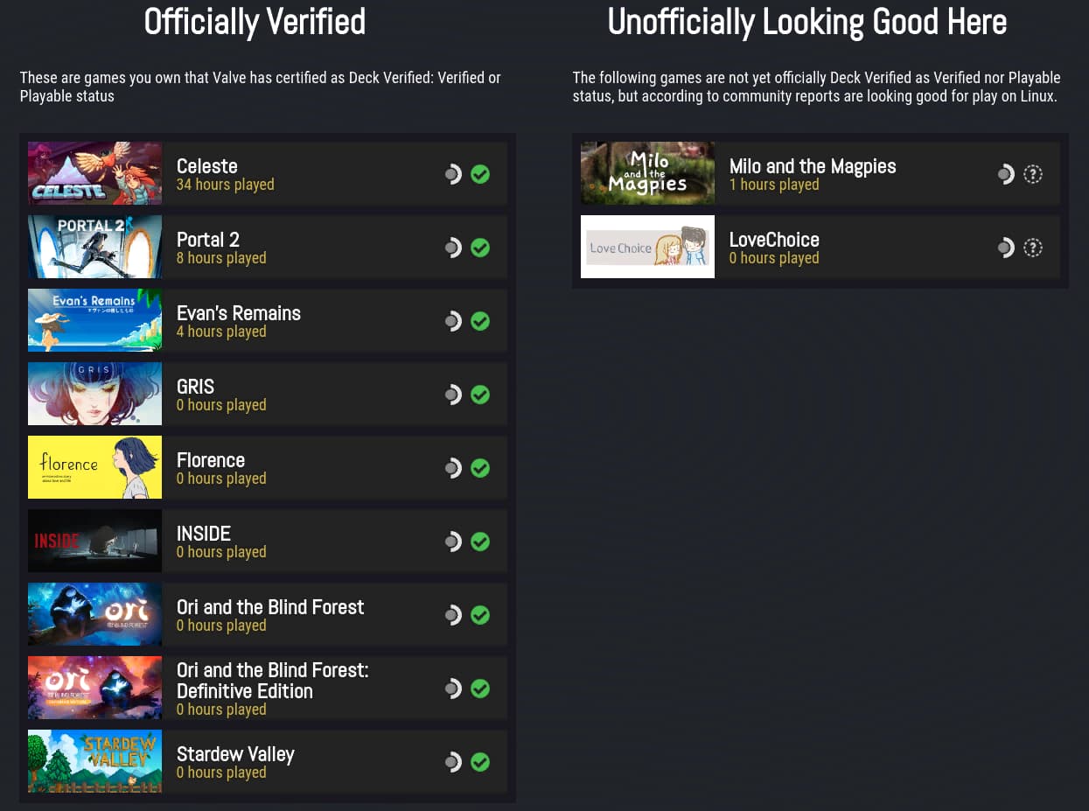Click the green verified checkmark for Florence
The image size is (1089, 811).
[480, 468]
